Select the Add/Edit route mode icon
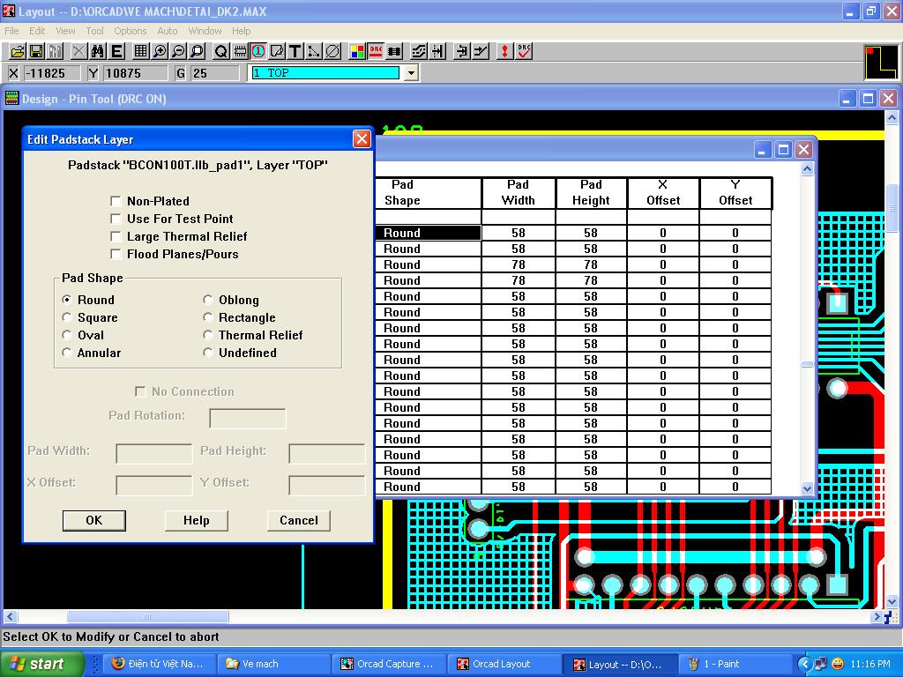 (x=481, y=52)
